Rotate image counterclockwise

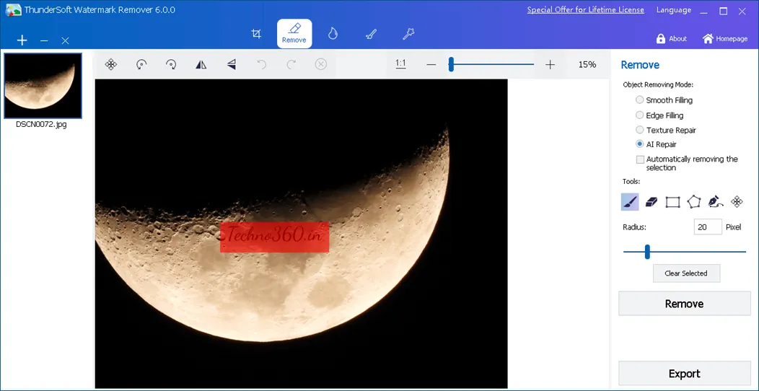tap(141, 64)
